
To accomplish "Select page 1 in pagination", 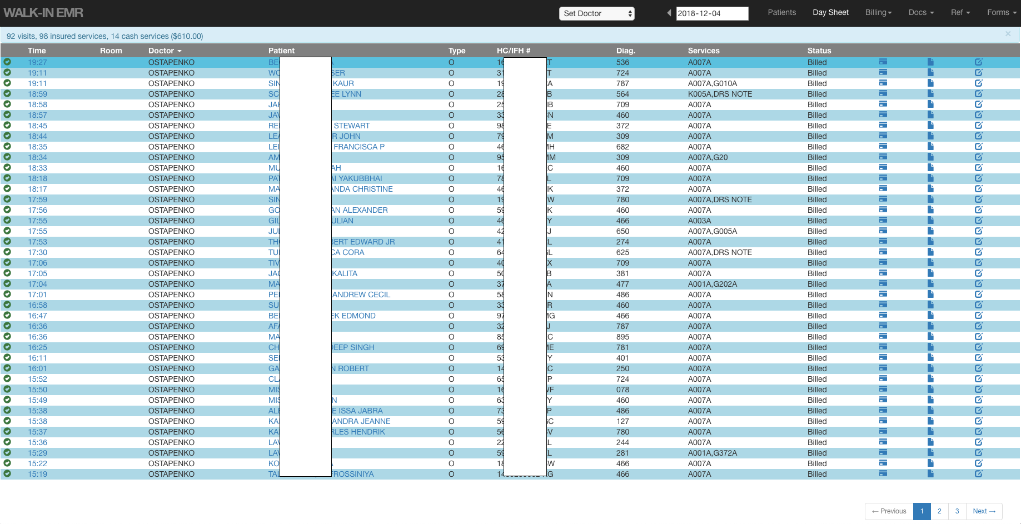I will tap(922, 511).
